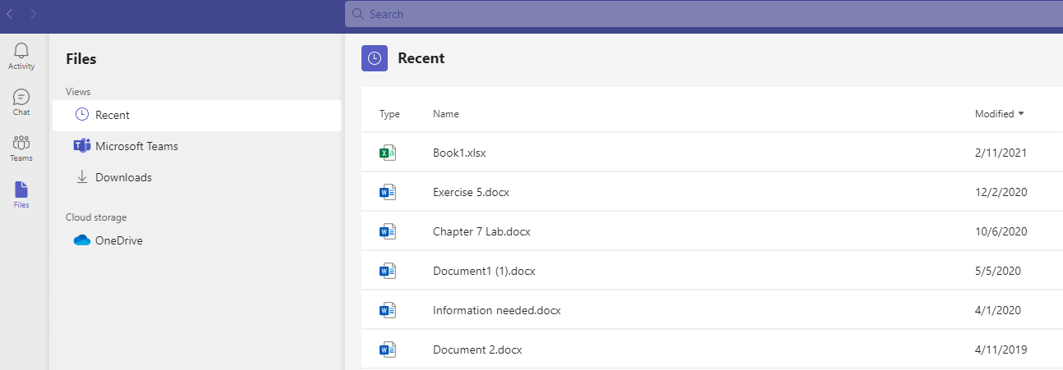Sort by the Name column header
Viewport: 1063px width, 370px height.
pos(446,114)
